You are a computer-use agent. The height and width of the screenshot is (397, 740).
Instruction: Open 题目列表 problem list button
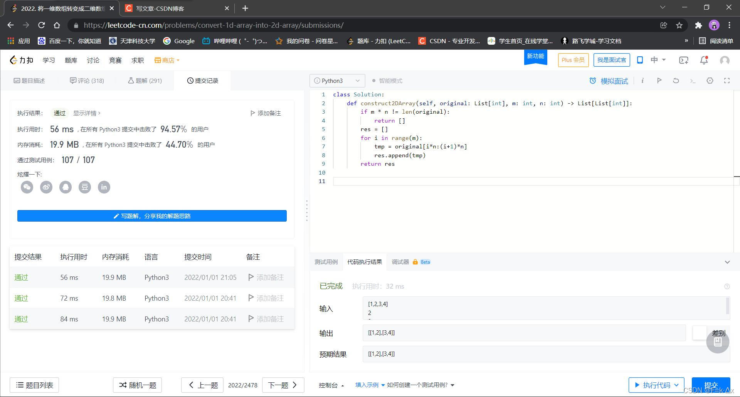click(34, 385)
